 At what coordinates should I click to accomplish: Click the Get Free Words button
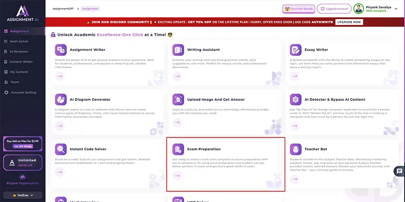(x=298, y=9)
